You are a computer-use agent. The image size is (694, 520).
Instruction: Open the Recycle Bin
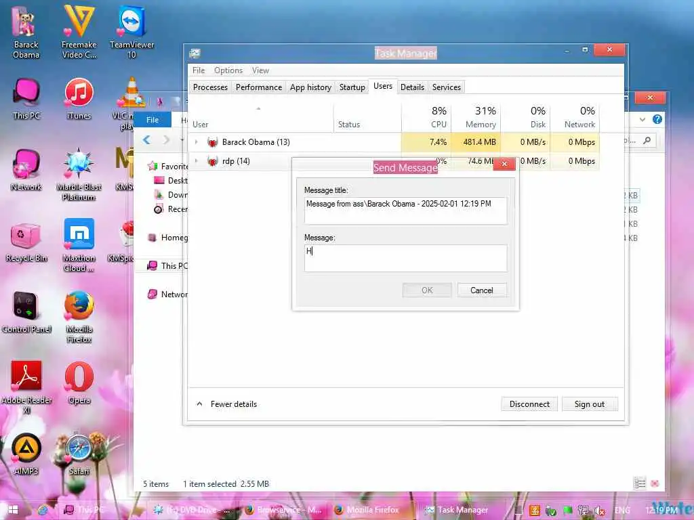point(26,242)
